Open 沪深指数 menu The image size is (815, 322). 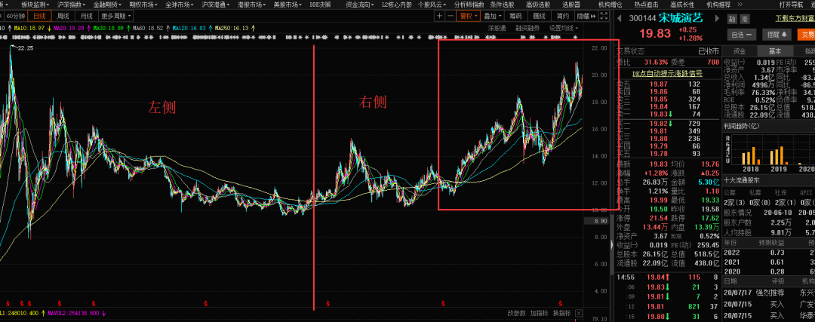[x=69, y=5]
